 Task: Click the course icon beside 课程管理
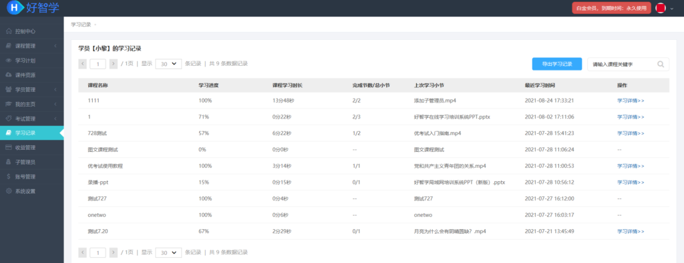[9, 46]
